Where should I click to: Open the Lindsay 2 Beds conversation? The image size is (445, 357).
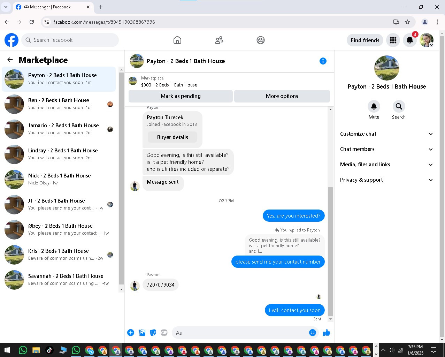pos(59,154)
